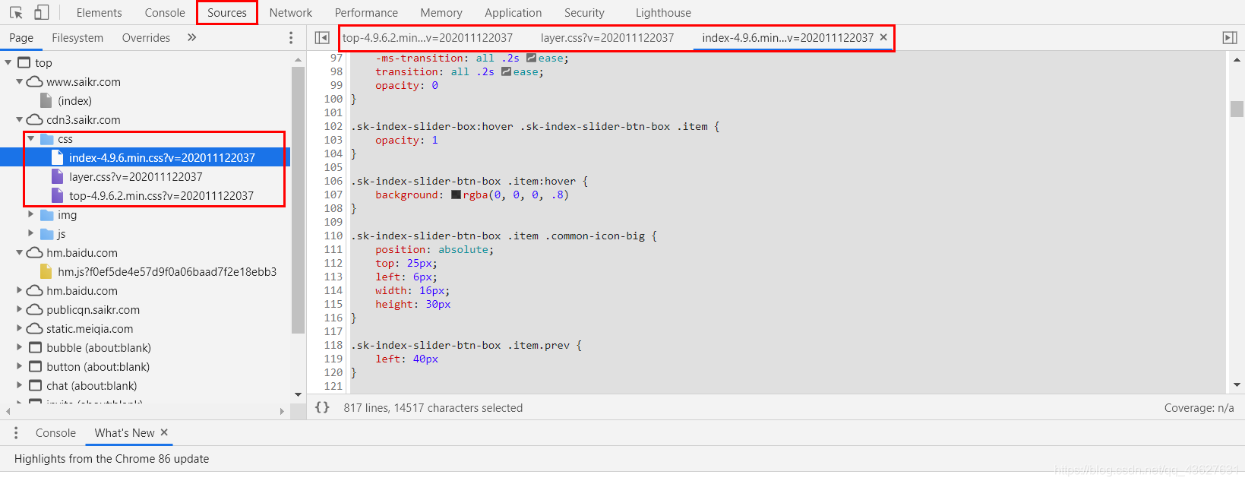1245x484 pixels.
Task: Activate the inspect element picker icon
Action: (x=16, y=13)
